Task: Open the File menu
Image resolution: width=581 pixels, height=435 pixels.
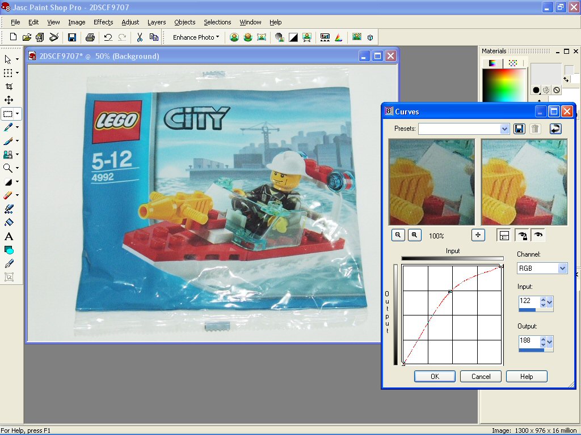Action: (15, 22)
